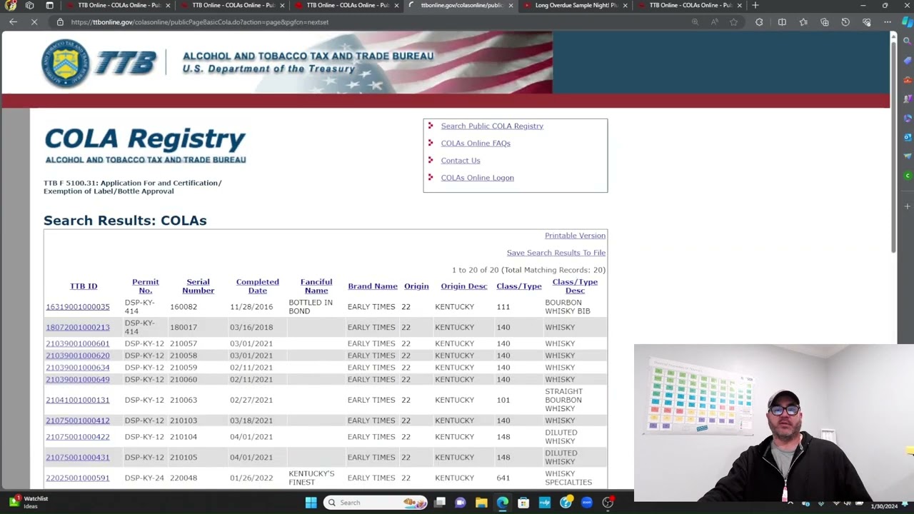Switch to the second TTB Online COLAs tab
914x514 pixels.
[232, 5]
